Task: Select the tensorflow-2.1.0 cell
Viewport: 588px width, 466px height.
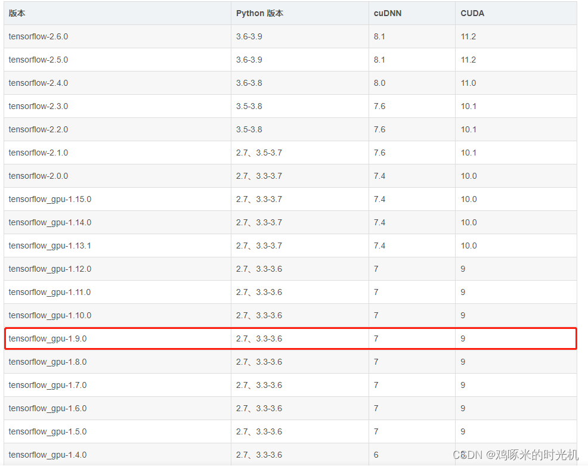Action: (117, 153)
